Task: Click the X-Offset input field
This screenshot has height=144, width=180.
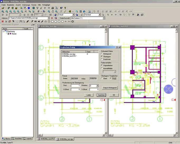Action: pos(75,90)
